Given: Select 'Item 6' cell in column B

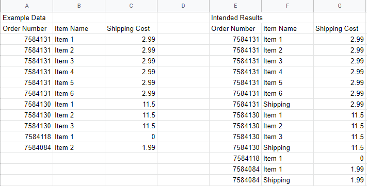Looking at the screenshot, I should [79, 93].
